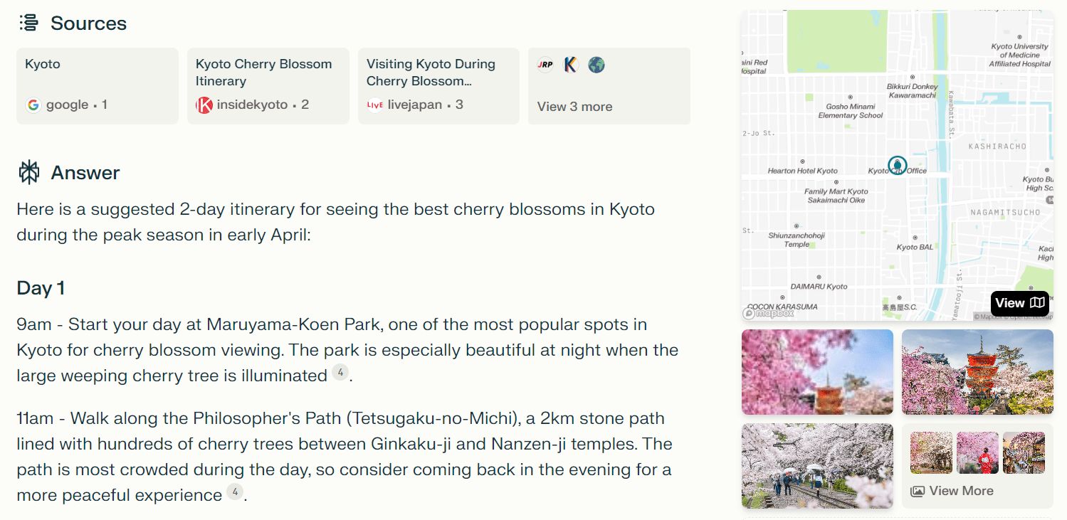Open Visiting Kyoto During Cherry Blossom source
This screenshot has height=520, width=1067.
pyautogui.click(x=439, y=85)
